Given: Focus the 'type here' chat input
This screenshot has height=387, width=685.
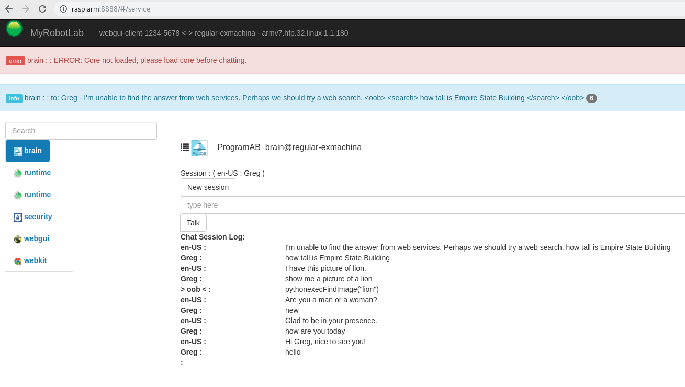Looking at the screenshot, I should pyautogui.click(x=433, y=205).
